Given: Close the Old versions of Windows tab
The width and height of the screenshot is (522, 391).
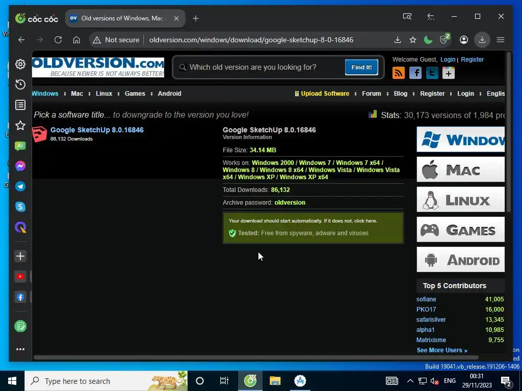Looking at the screenshot, I should pyautogui.click(x=176, y=19).
